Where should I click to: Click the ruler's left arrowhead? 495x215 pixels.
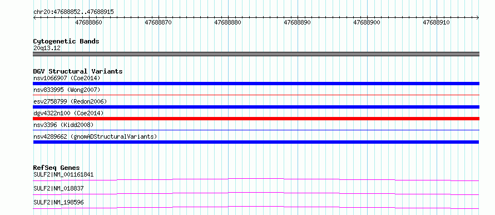[x=34, y=18]
